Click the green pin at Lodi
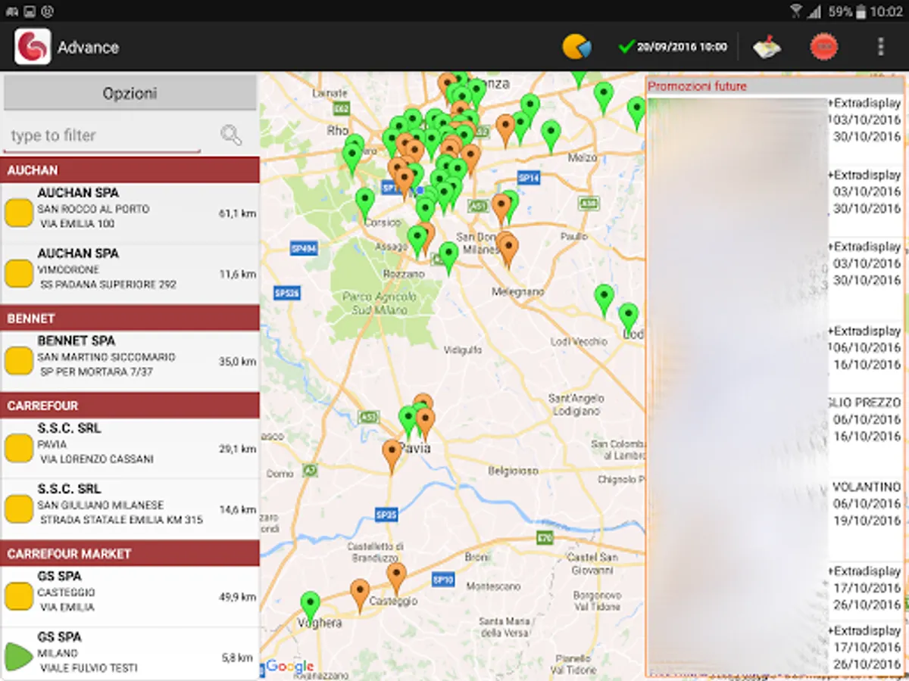Screen dimensions: 909x681 click(x=628, y=317)
